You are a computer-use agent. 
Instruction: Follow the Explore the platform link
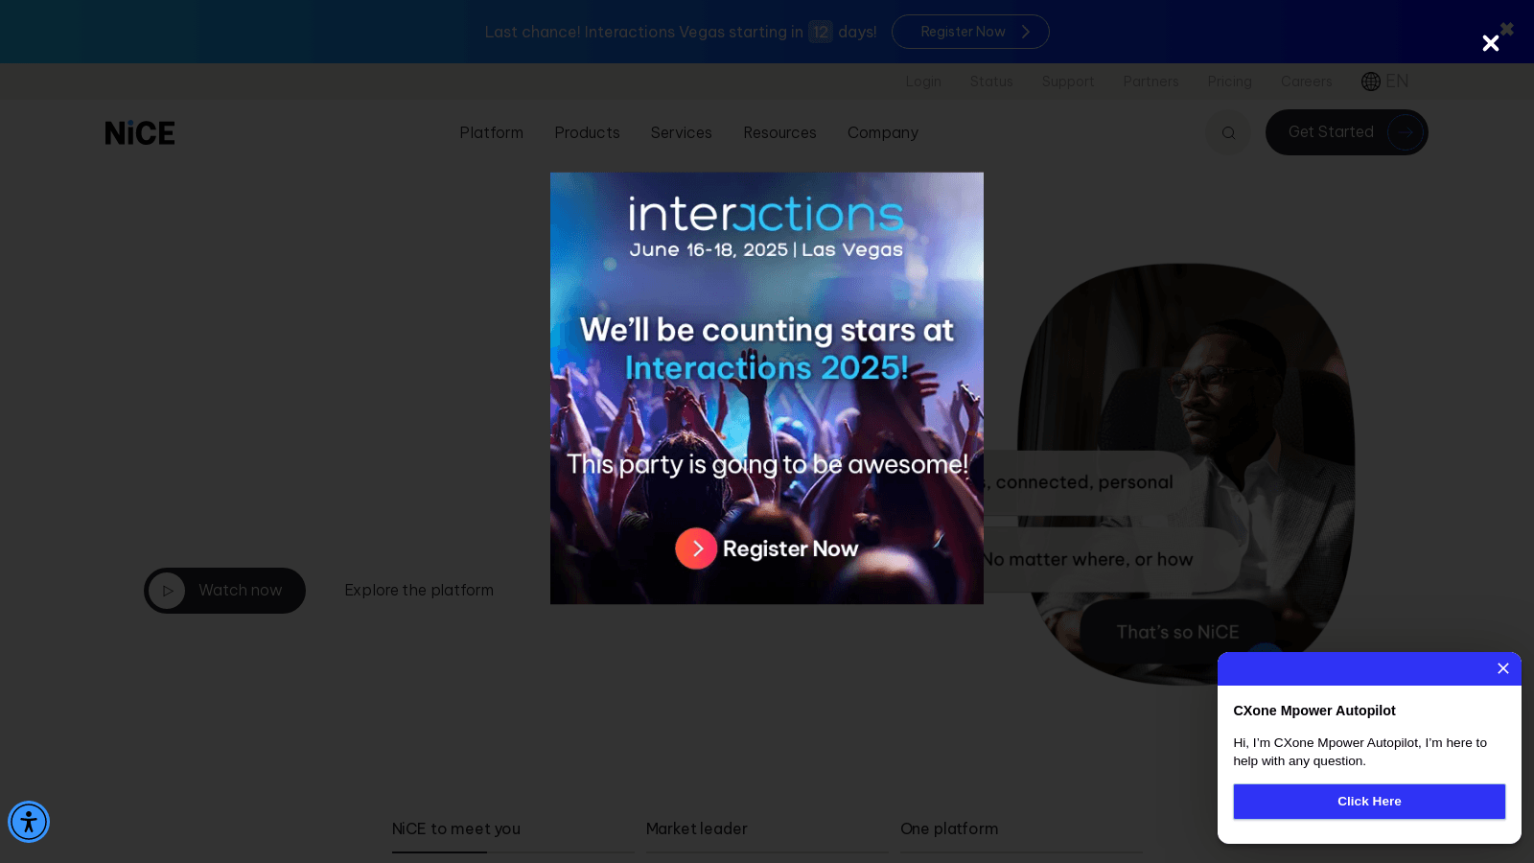[x=419, y=591]
